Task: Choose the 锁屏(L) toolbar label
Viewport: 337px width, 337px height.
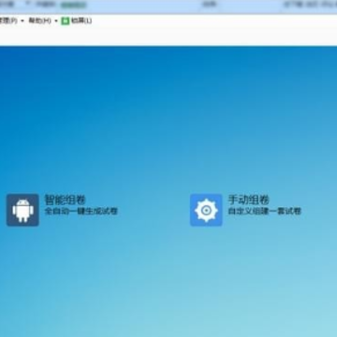Action: pos(81,21)
